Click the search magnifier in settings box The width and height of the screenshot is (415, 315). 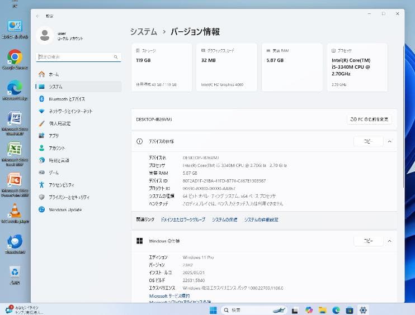pos(116,57)
